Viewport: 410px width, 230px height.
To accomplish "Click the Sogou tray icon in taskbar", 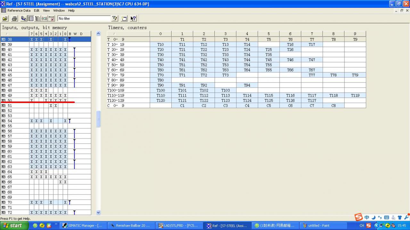I will pos(368,226).
